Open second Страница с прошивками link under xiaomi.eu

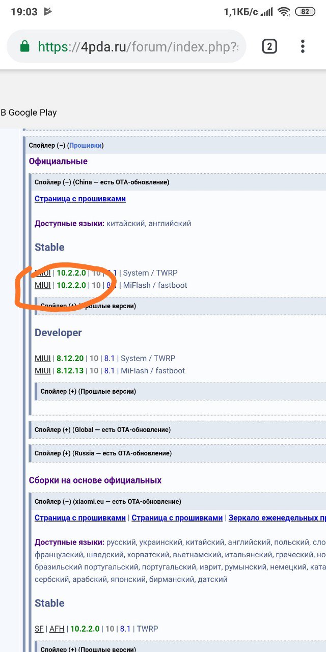(177, 518)
